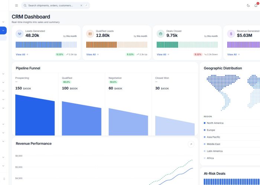This screenshot has width=260, height=185.
Task: Click North America on dotted map
Action: (x=223, y=83)
